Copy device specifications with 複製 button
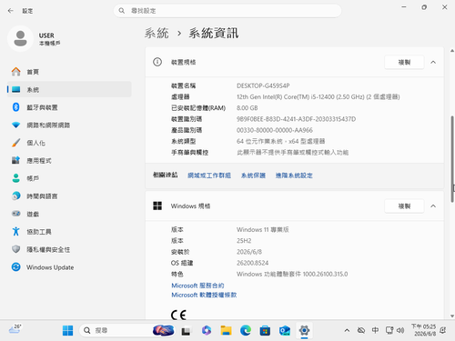Screen dimensions: 455x341 click(x=404, y=62)
